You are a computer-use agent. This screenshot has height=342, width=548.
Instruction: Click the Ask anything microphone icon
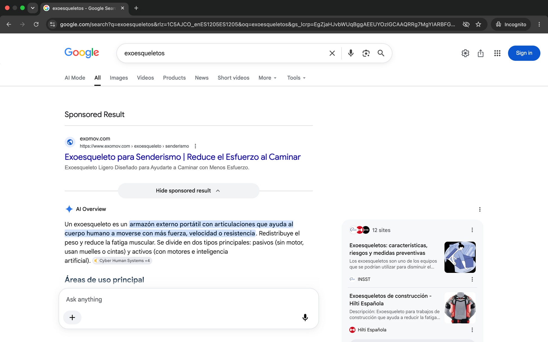(x=305, y=317)
